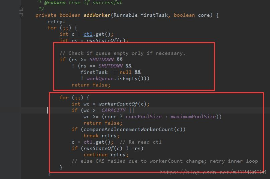The height and width of the screenshot is (179, 270).
Task: Click the 'continue retry' statement
Action: (x=106, y=155)
